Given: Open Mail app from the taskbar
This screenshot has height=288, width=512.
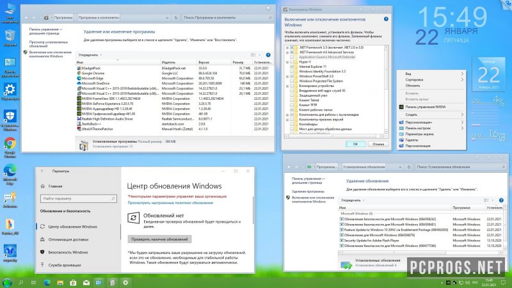Looking at the screenshot, I should [86, 283].
